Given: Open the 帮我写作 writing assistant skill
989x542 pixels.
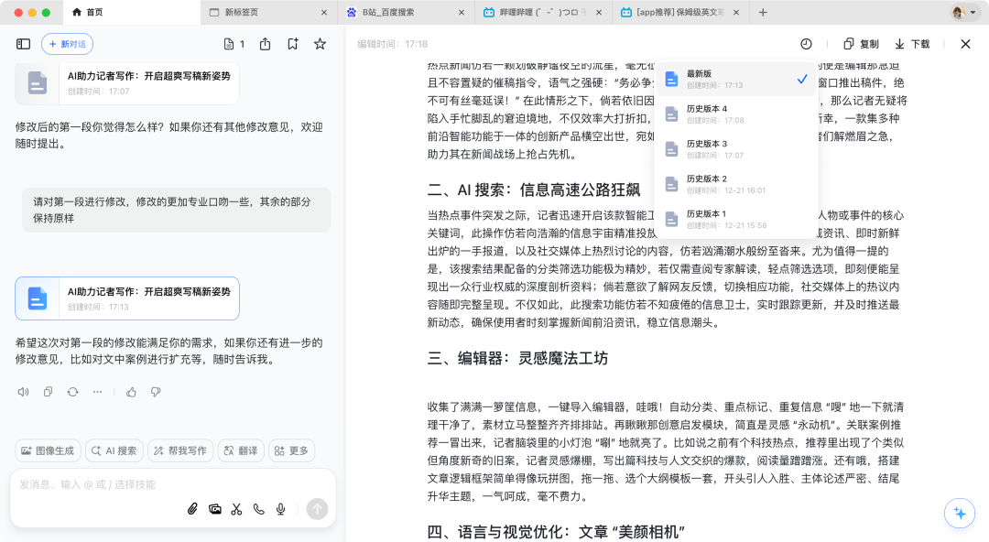Looking at the screenshot, I should pyautogui.click(x=179, y=450).
